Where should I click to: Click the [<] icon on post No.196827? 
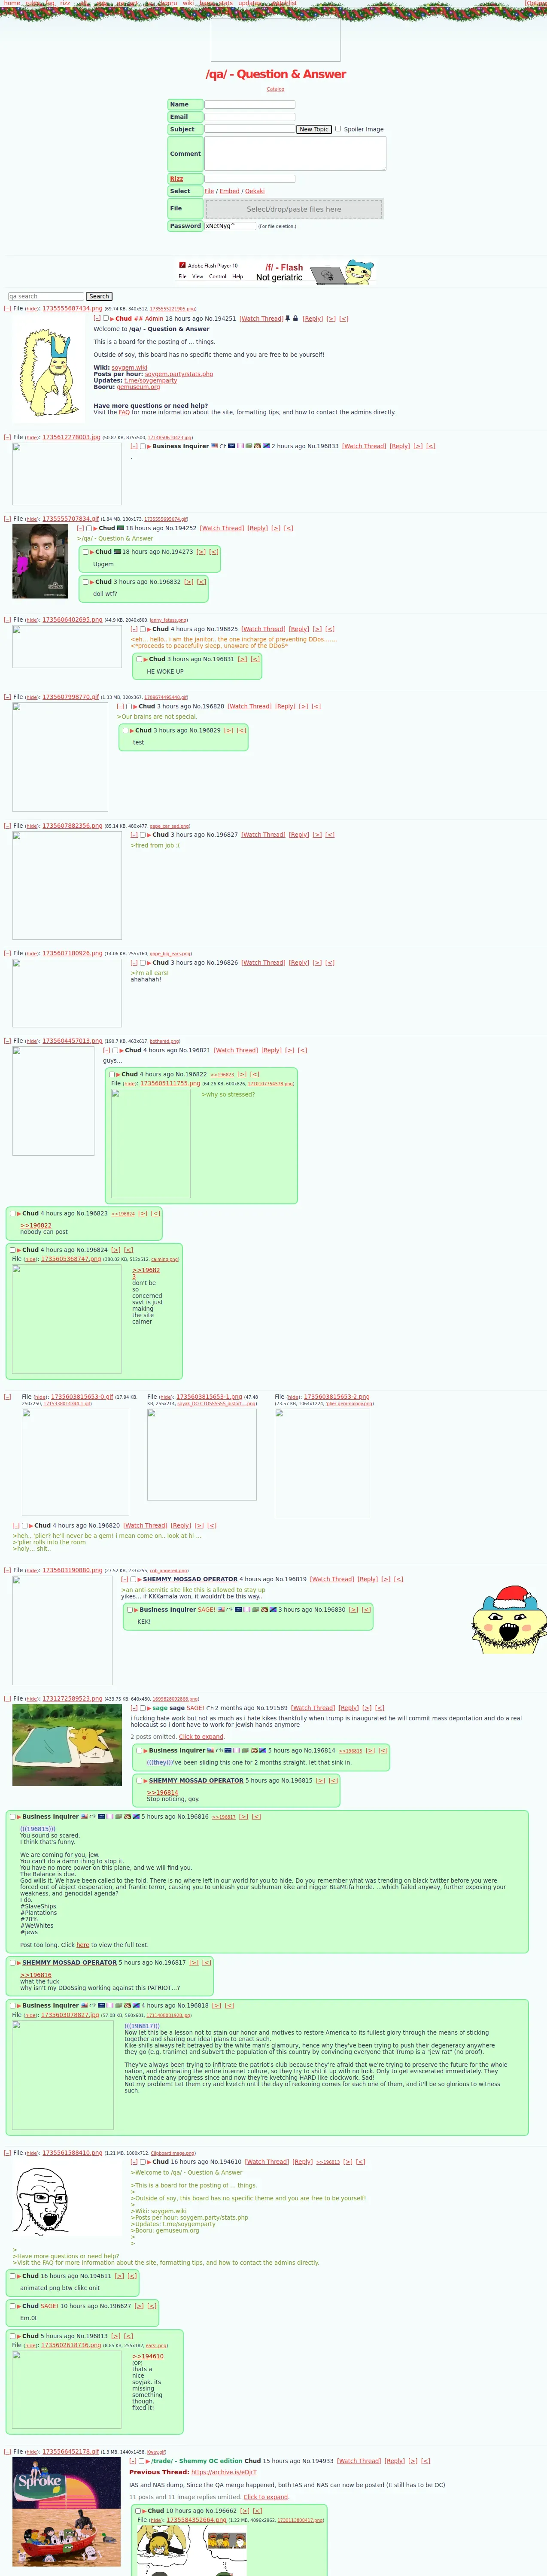(x=330, y=834)
